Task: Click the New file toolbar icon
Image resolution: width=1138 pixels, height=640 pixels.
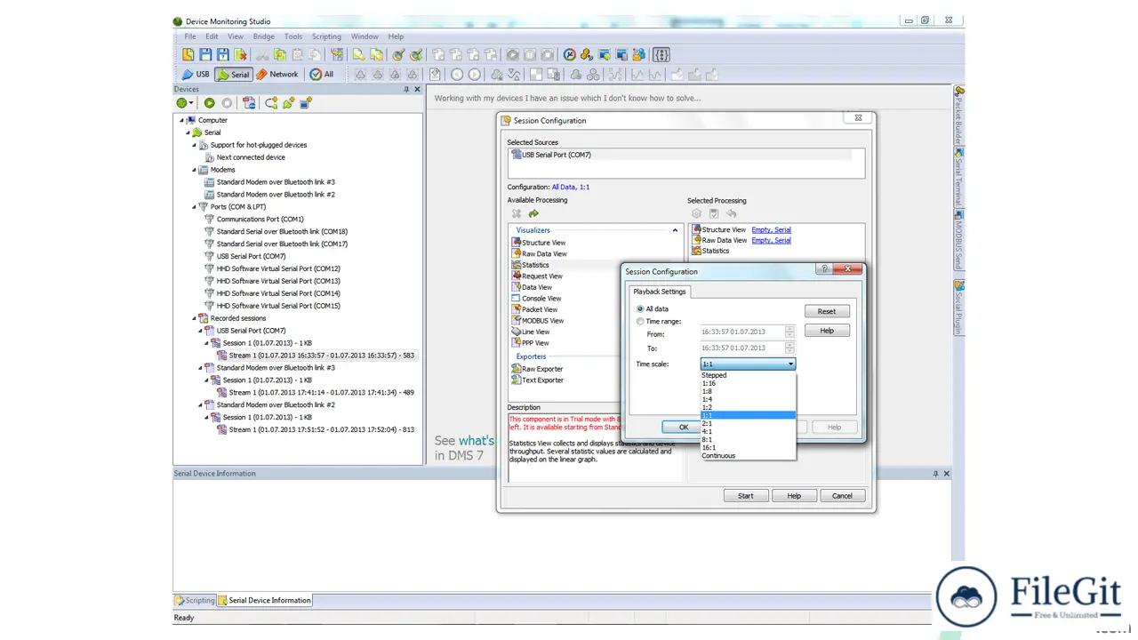Action: click(188, 55)
